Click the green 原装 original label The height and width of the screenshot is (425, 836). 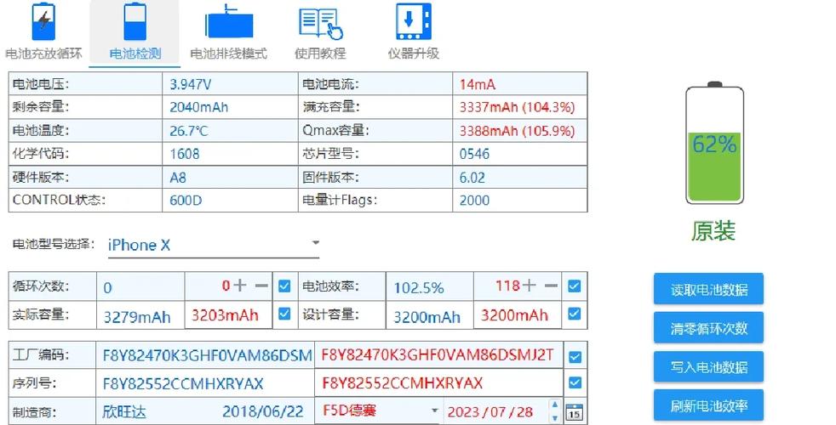(x=713, y=231)
